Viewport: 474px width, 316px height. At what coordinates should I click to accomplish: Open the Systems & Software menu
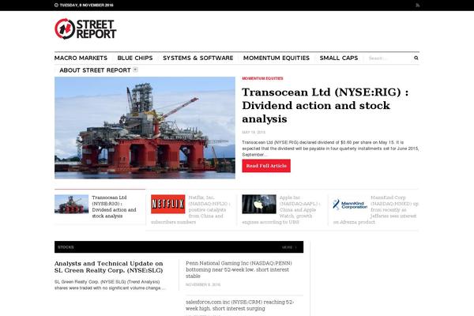[x=198, y=58]
